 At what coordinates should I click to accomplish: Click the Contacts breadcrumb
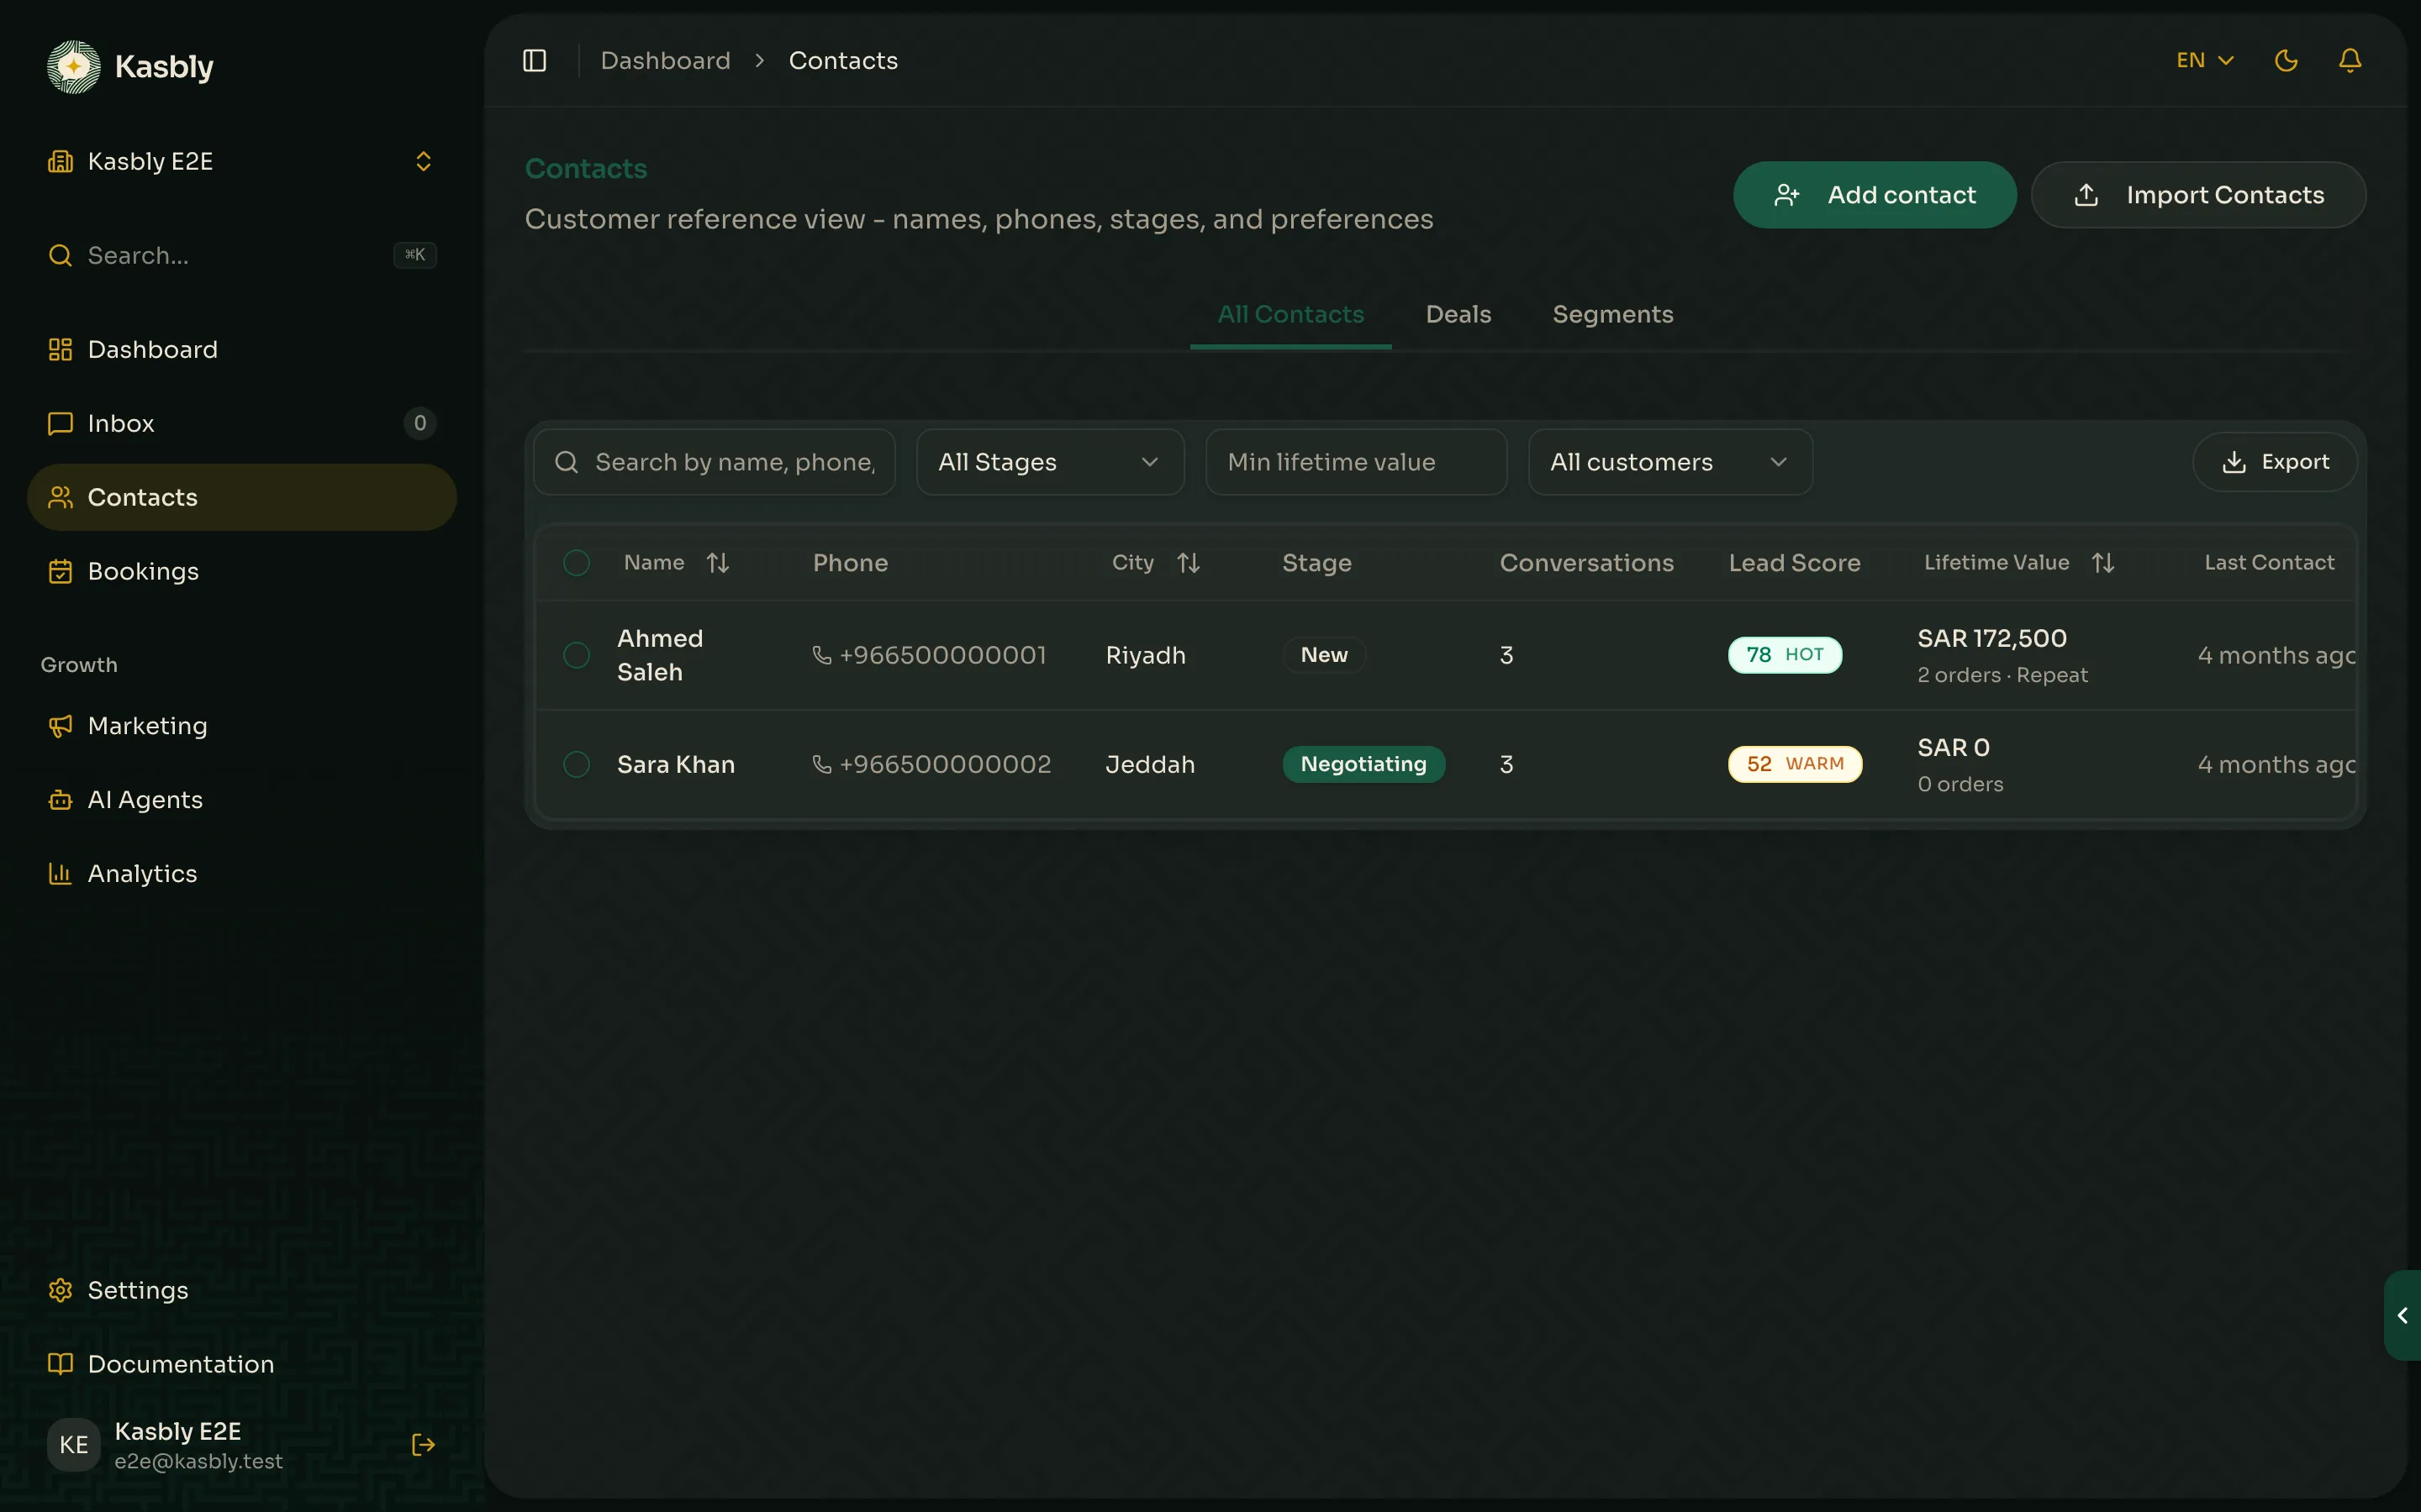[x=842, y=61]
